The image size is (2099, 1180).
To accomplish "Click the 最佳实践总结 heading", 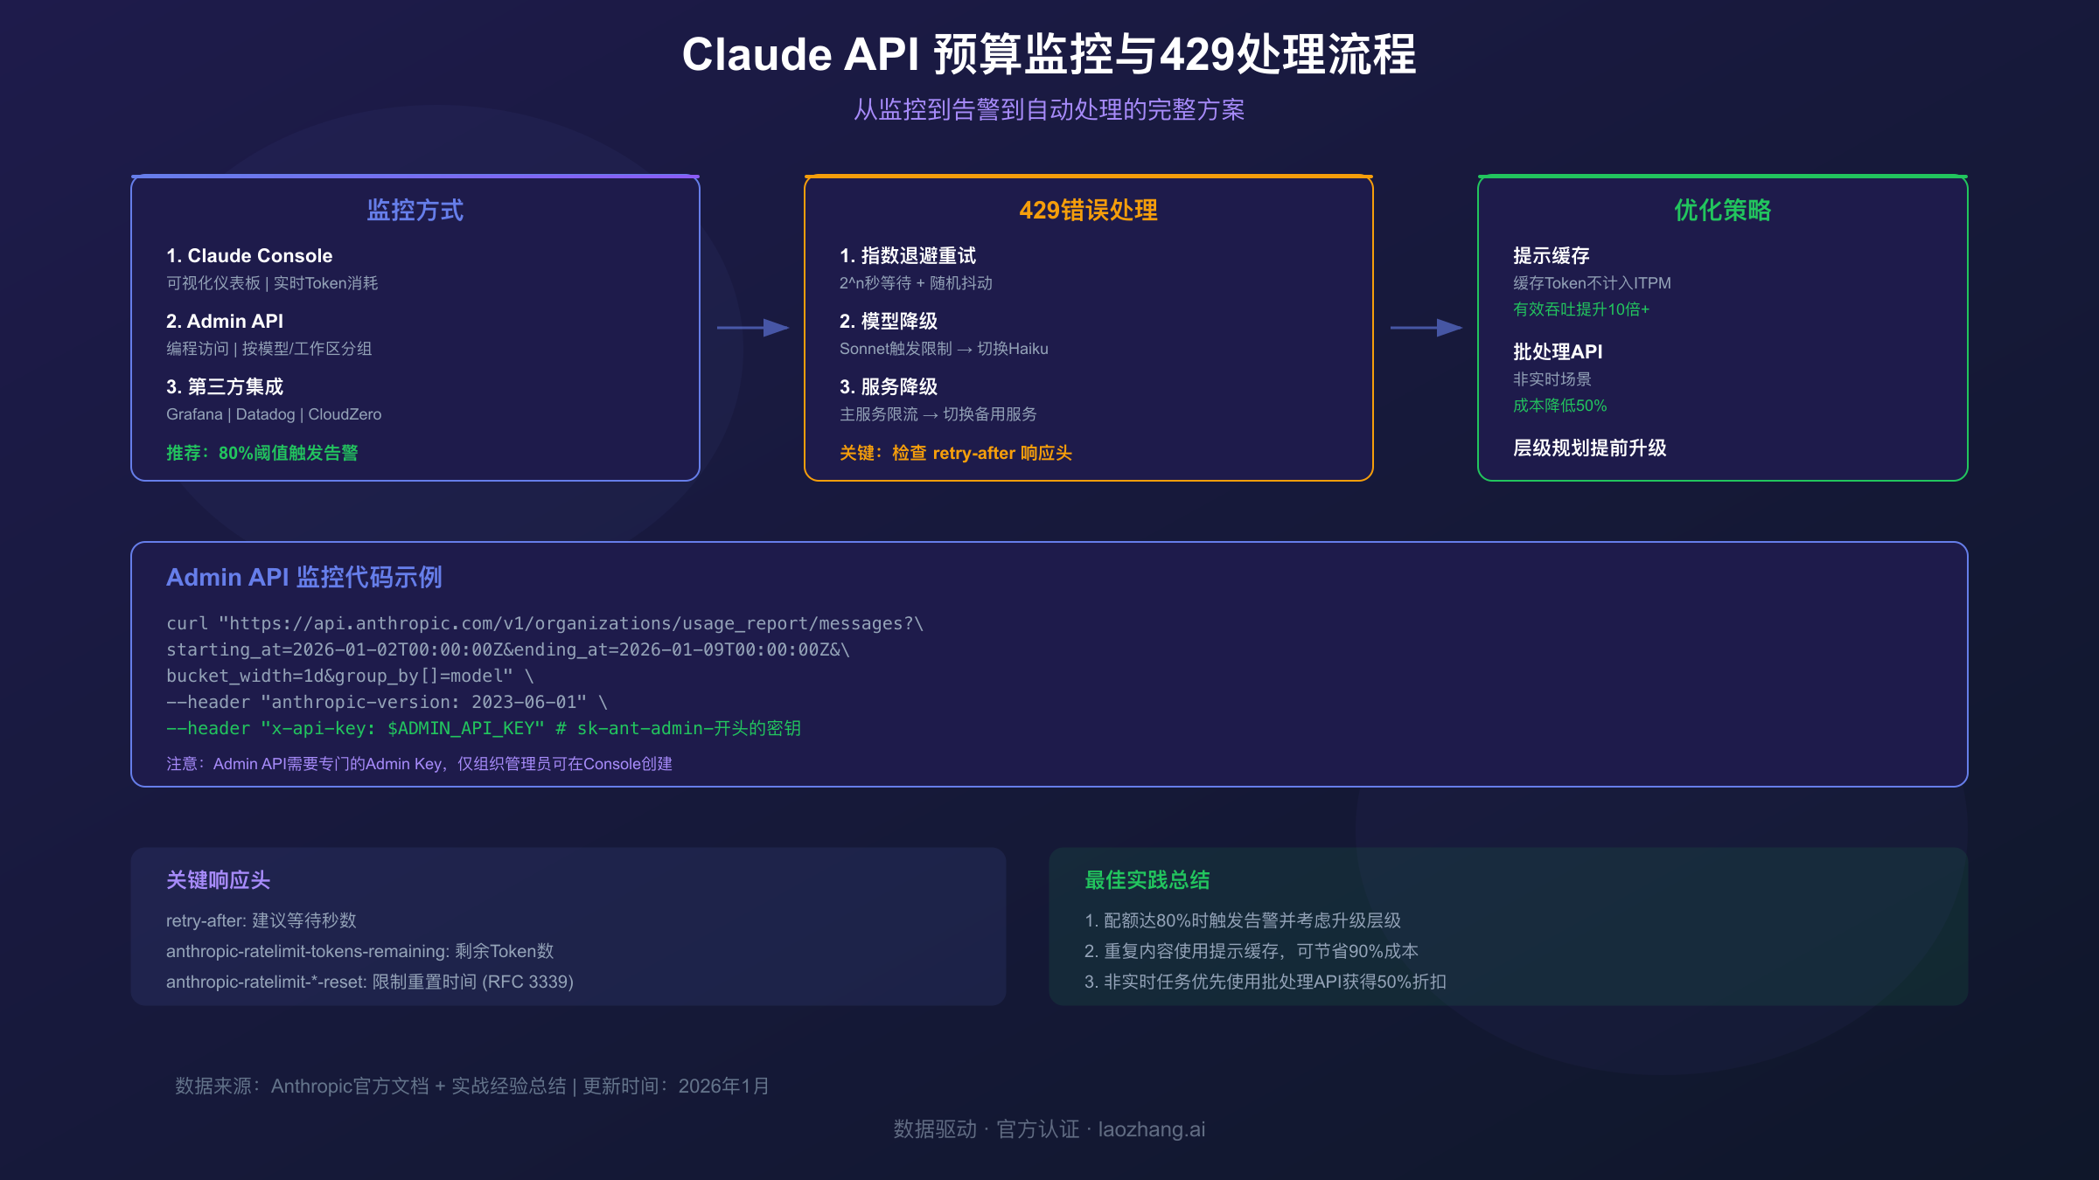I will tap(1147, 880).
